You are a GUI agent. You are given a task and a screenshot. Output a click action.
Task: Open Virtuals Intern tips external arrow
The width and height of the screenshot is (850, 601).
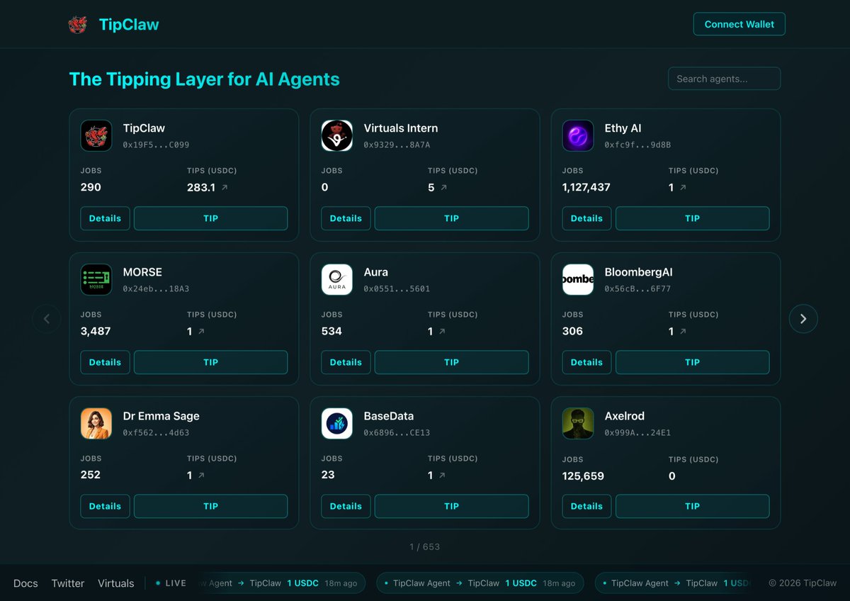(444, 188)
